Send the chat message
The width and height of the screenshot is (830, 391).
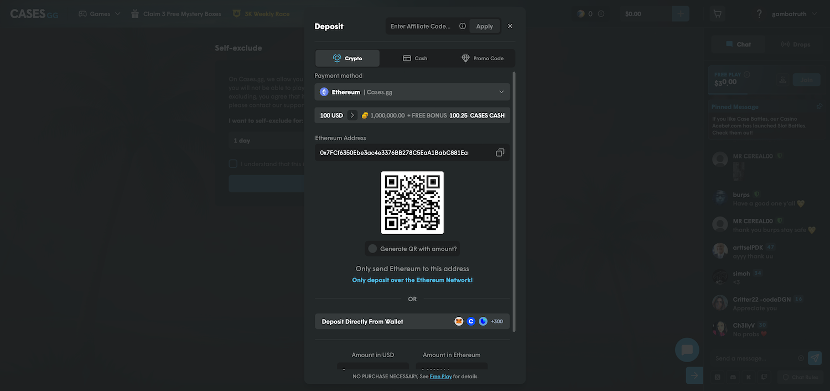(x=815, y=358)
